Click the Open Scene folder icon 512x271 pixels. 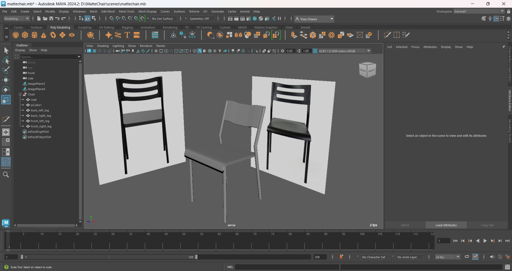(45, 18)
